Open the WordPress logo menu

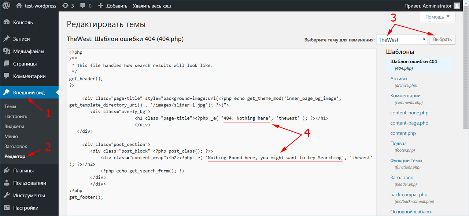click(7, 5)
